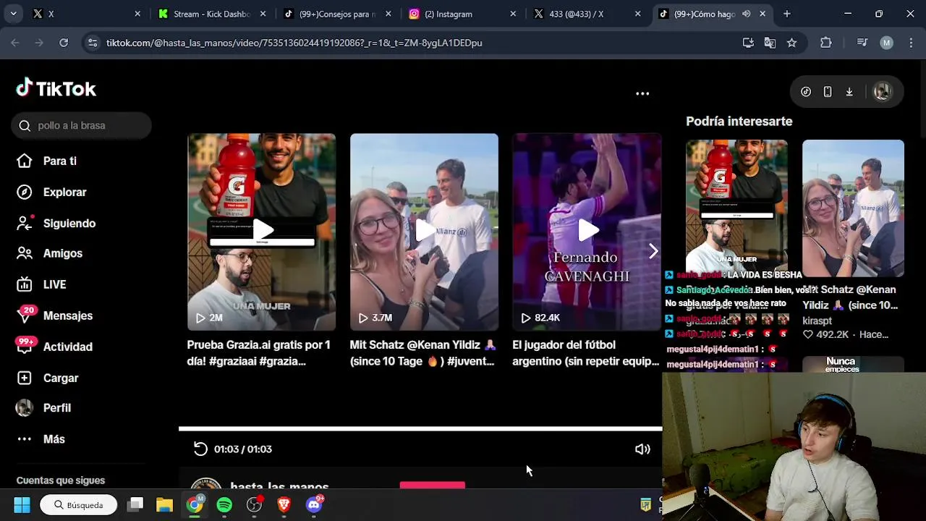This screenshot has height=521, width=926.
Task: Bookmark this page with star
Action: (x=792, y=43)
